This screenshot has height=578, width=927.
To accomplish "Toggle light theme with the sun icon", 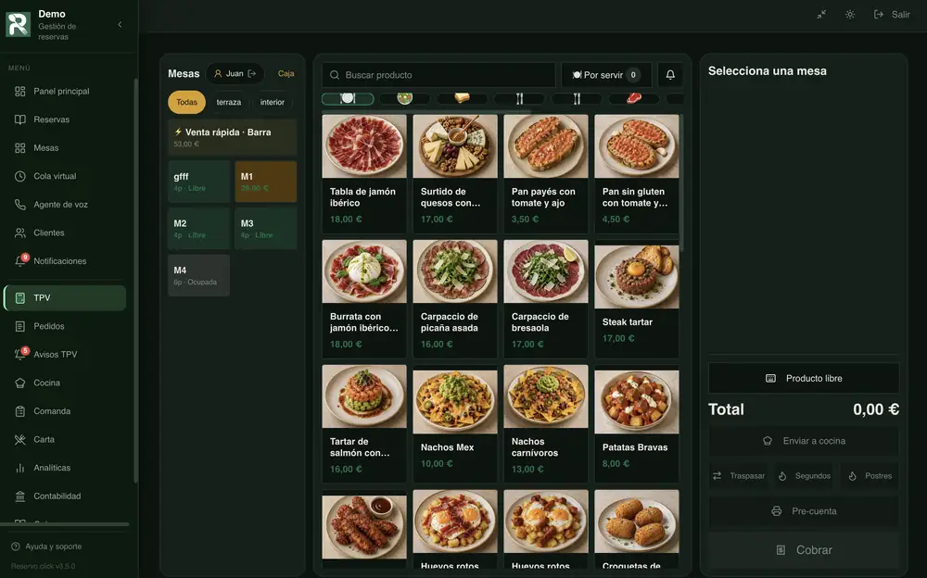I will coord(850,14).
